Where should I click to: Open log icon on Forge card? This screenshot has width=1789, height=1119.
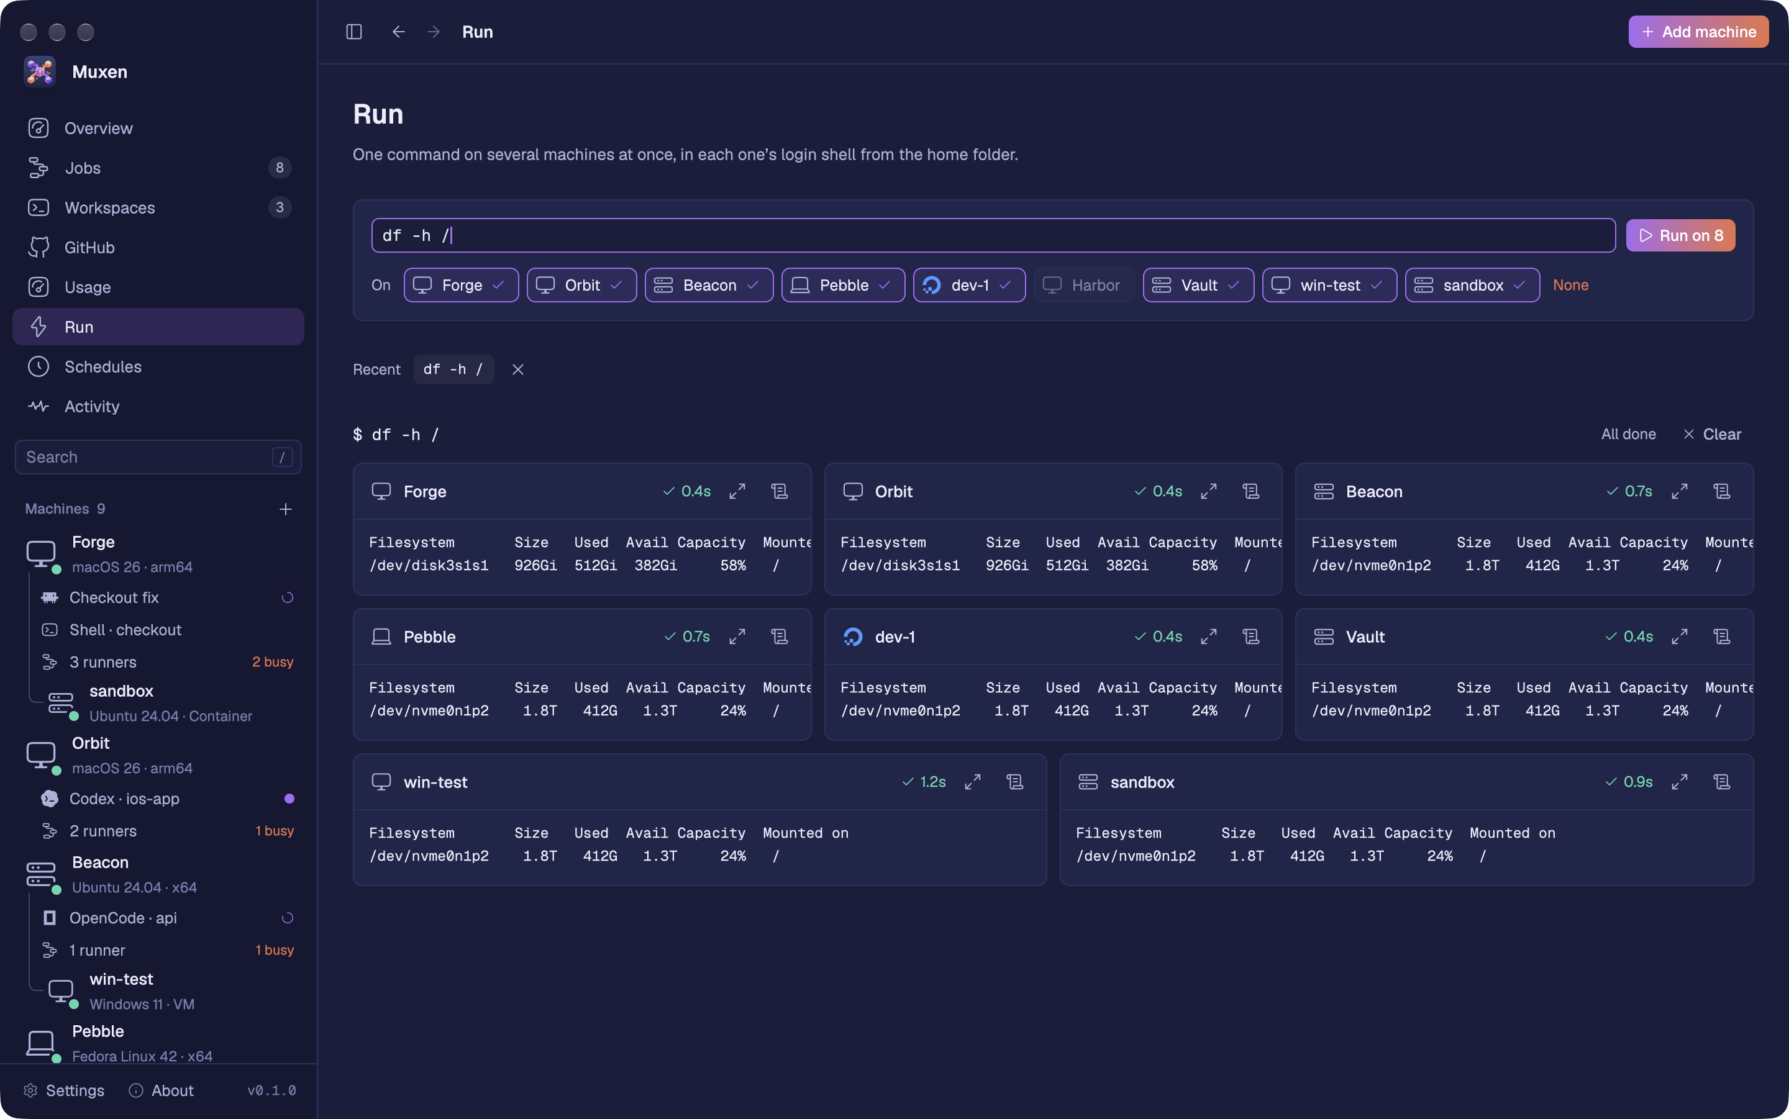780,491
